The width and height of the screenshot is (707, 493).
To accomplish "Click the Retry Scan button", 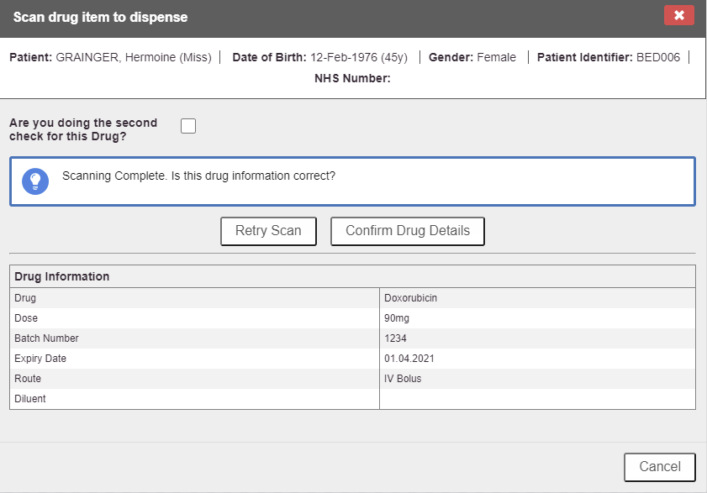I will pyautogui.click(x=268, y=231).
